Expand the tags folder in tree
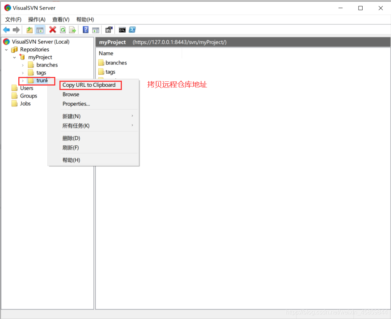 [x=23, y=73]
